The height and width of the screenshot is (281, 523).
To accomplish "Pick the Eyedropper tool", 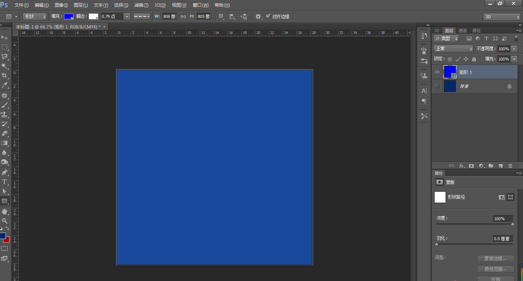I will [x=5, y=85].
